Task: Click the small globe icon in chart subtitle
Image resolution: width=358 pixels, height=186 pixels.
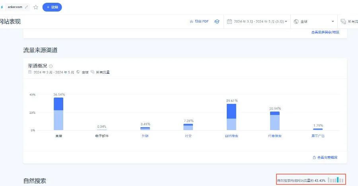Action: (x=78, y=72)
